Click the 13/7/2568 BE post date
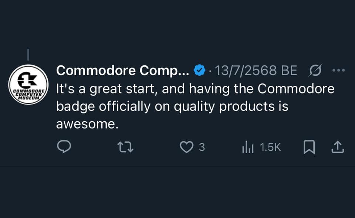The image size is (355, 218). click(256, 71)
